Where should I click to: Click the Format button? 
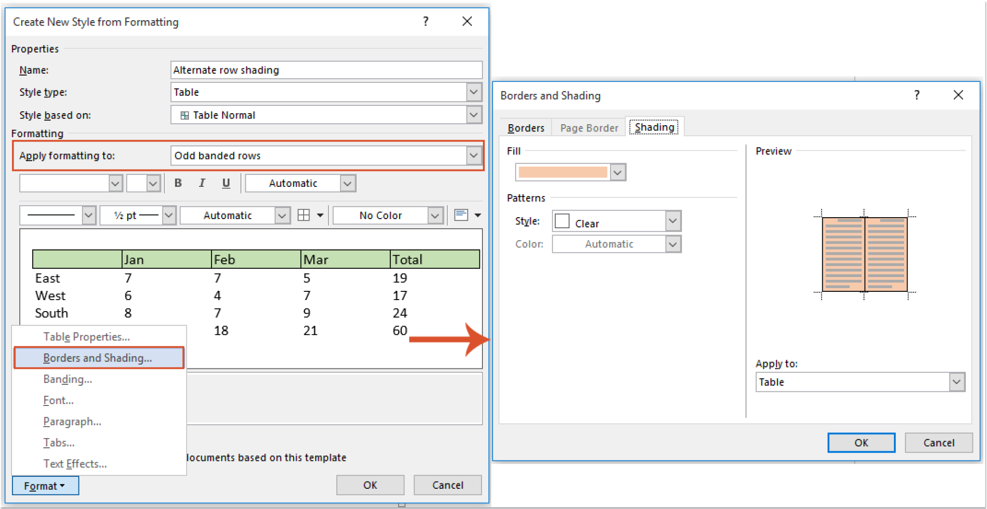click(x=45, y=485)
